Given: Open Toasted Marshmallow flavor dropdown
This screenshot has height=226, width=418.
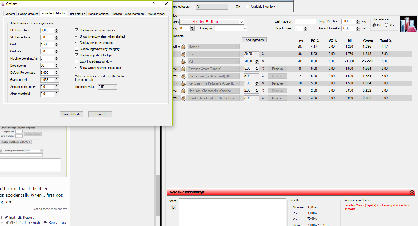Looking at the screenshot, I should 213,98.
